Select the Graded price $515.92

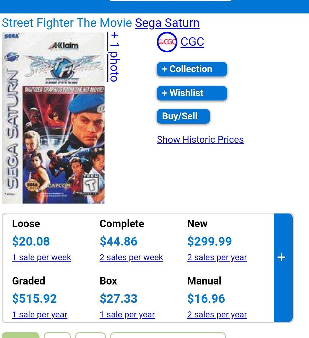[x=34, y=299]
